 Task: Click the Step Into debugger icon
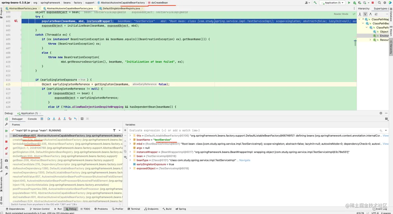point(54,119)
